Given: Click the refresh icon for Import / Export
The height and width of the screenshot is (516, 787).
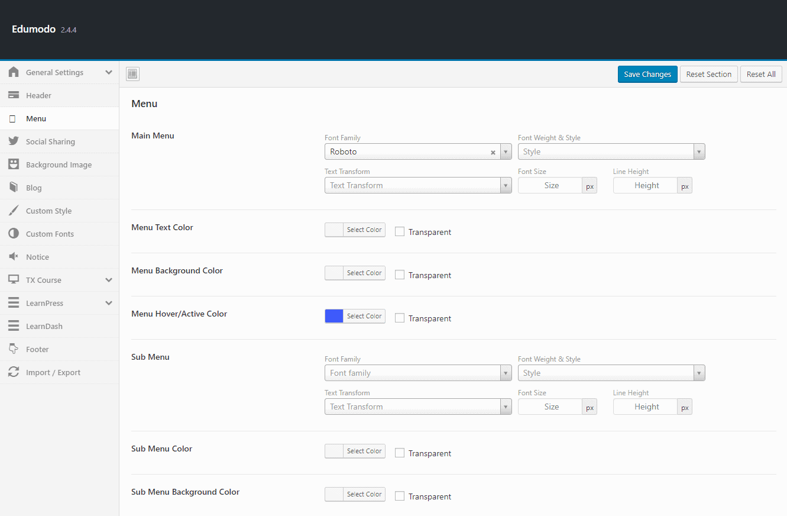Looking at the screenshot, I should (x=14, y=372).
